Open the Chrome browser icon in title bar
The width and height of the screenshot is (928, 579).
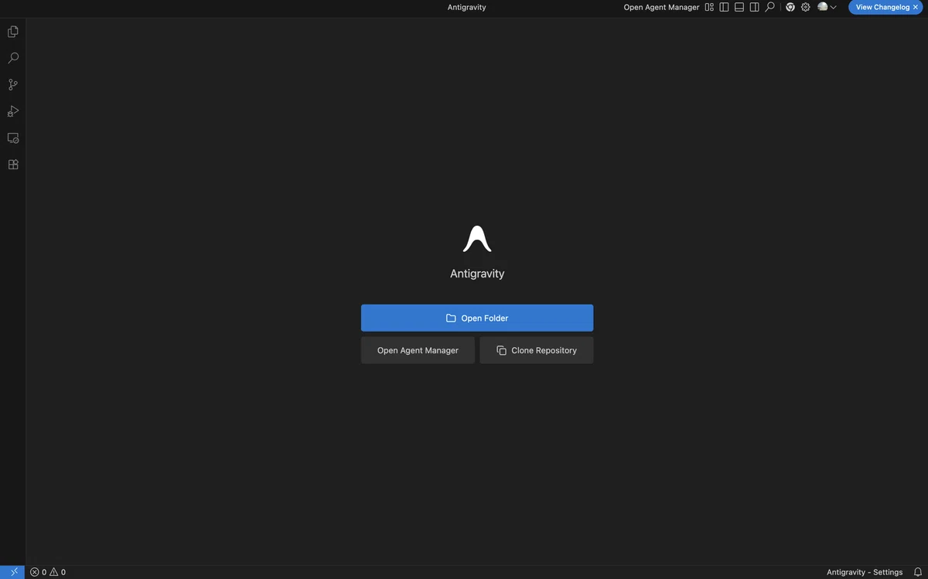pyautogui.click(x=790, y=7)
